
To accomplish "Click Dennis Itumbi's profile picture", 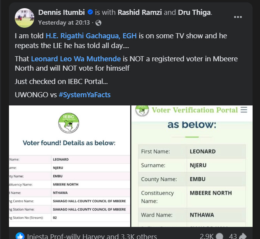I will 24,17.
